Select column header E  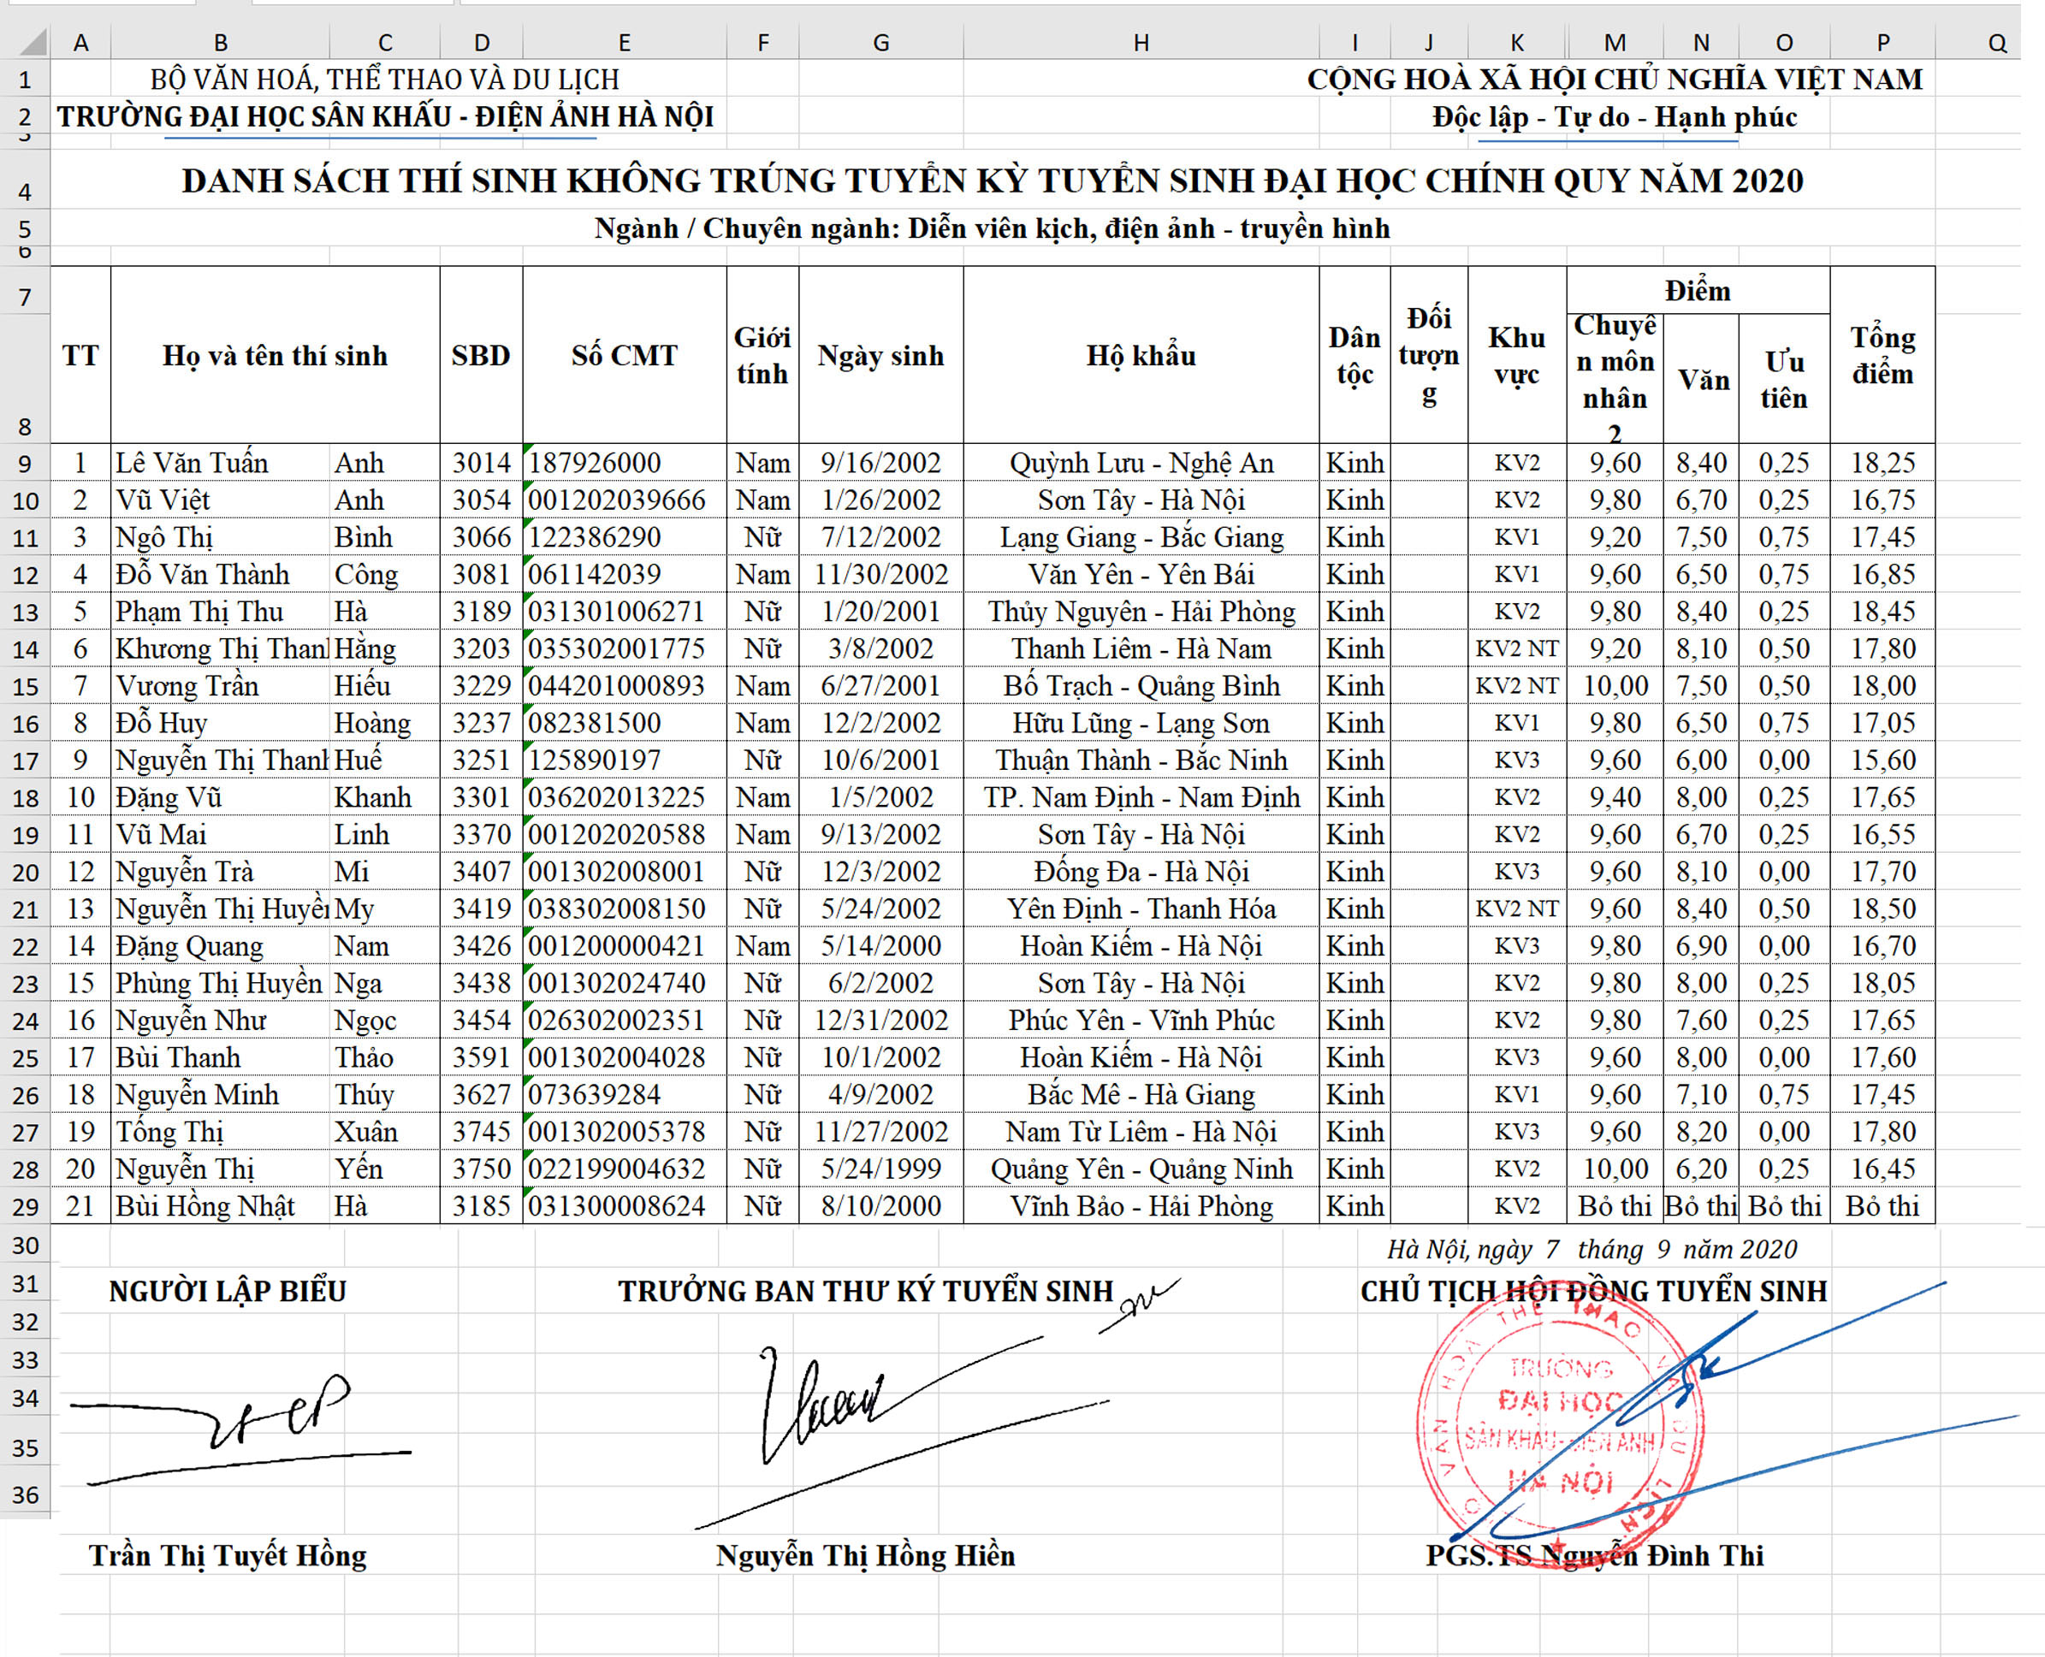(x=625, y=42)
